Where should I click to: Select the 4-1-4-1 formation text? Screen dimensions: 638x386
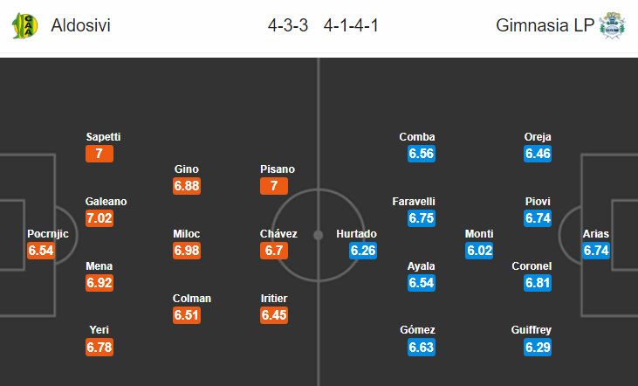point(351,25)
